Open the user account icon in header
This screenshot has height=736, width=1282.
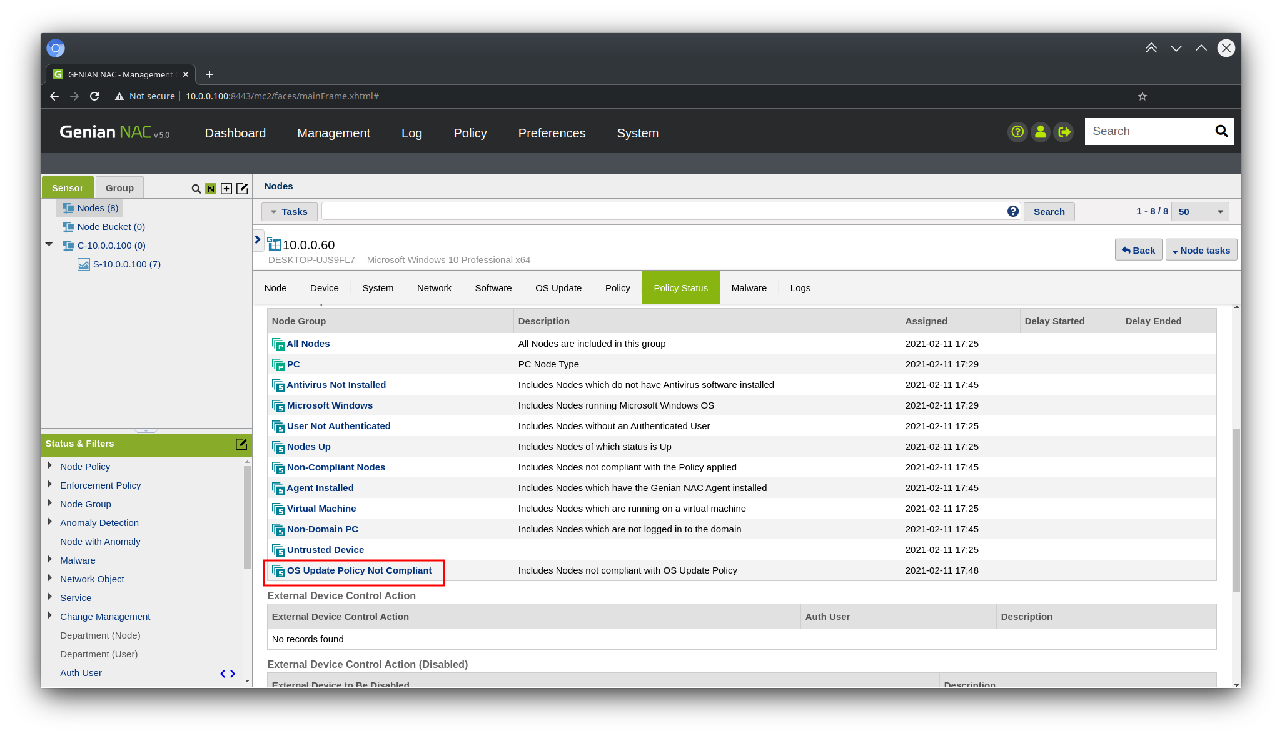[1041, 132]
